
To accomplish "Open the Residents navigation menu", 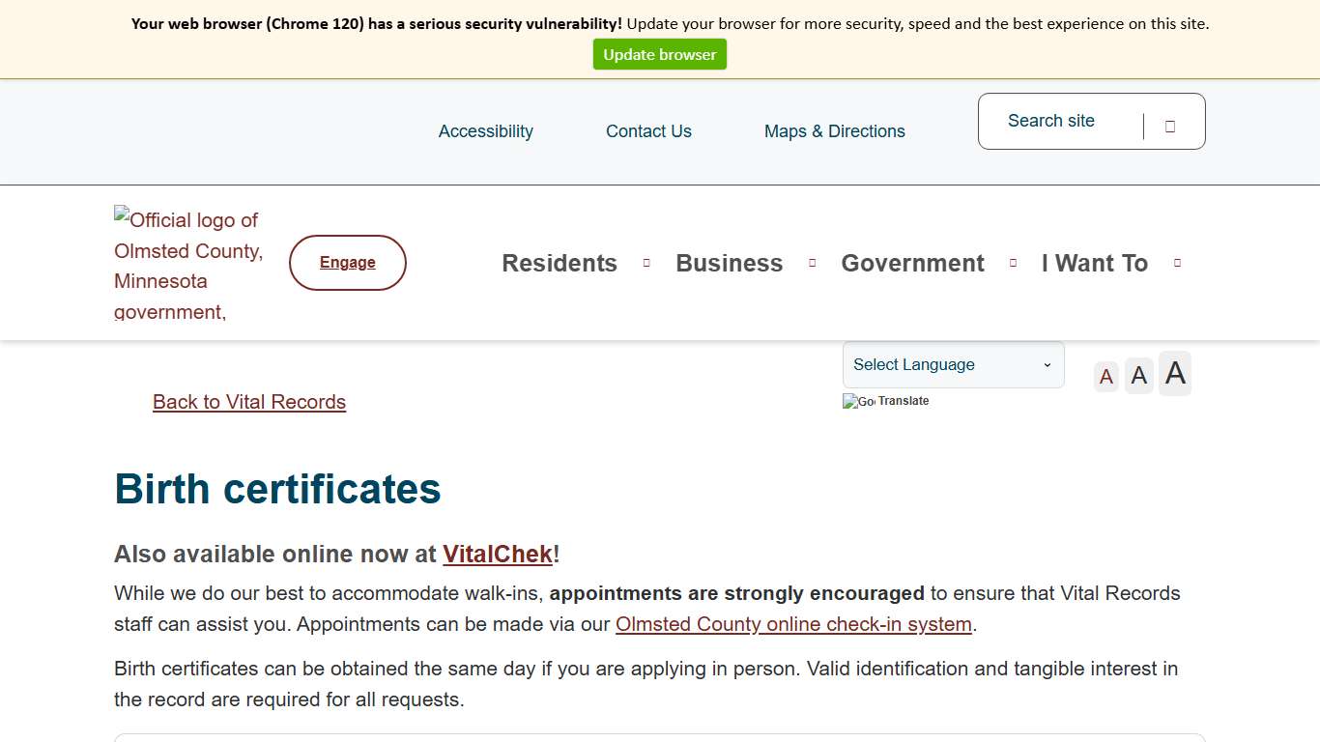I will pos(560,264).
